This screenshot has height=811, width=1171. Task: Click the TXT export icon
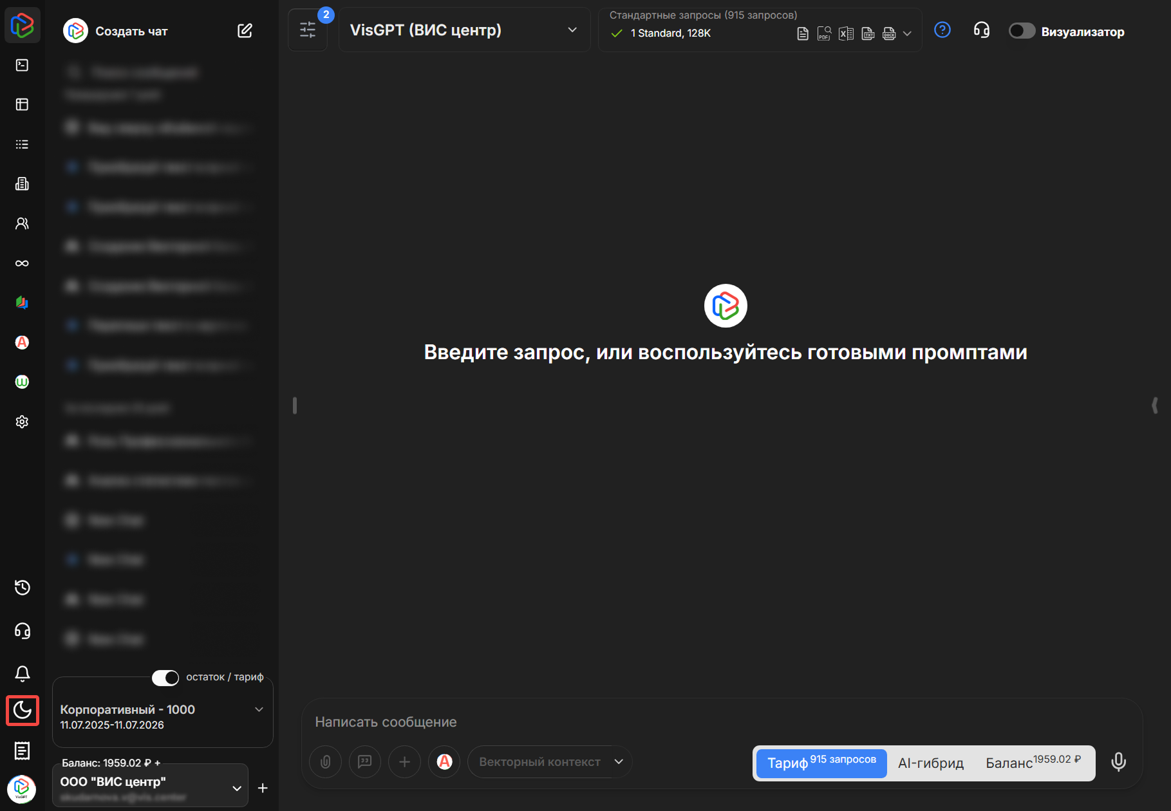coord(867,33)
